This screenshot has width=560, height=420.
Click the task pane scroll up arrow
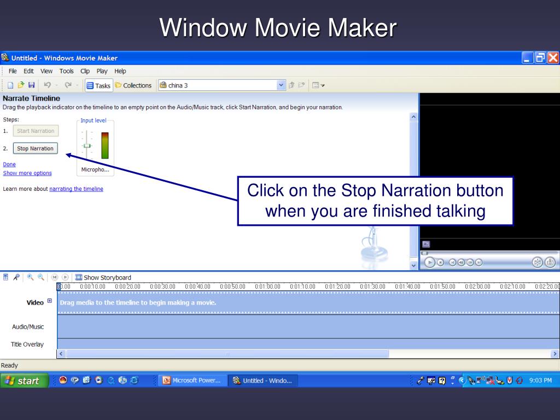(413, 117)
